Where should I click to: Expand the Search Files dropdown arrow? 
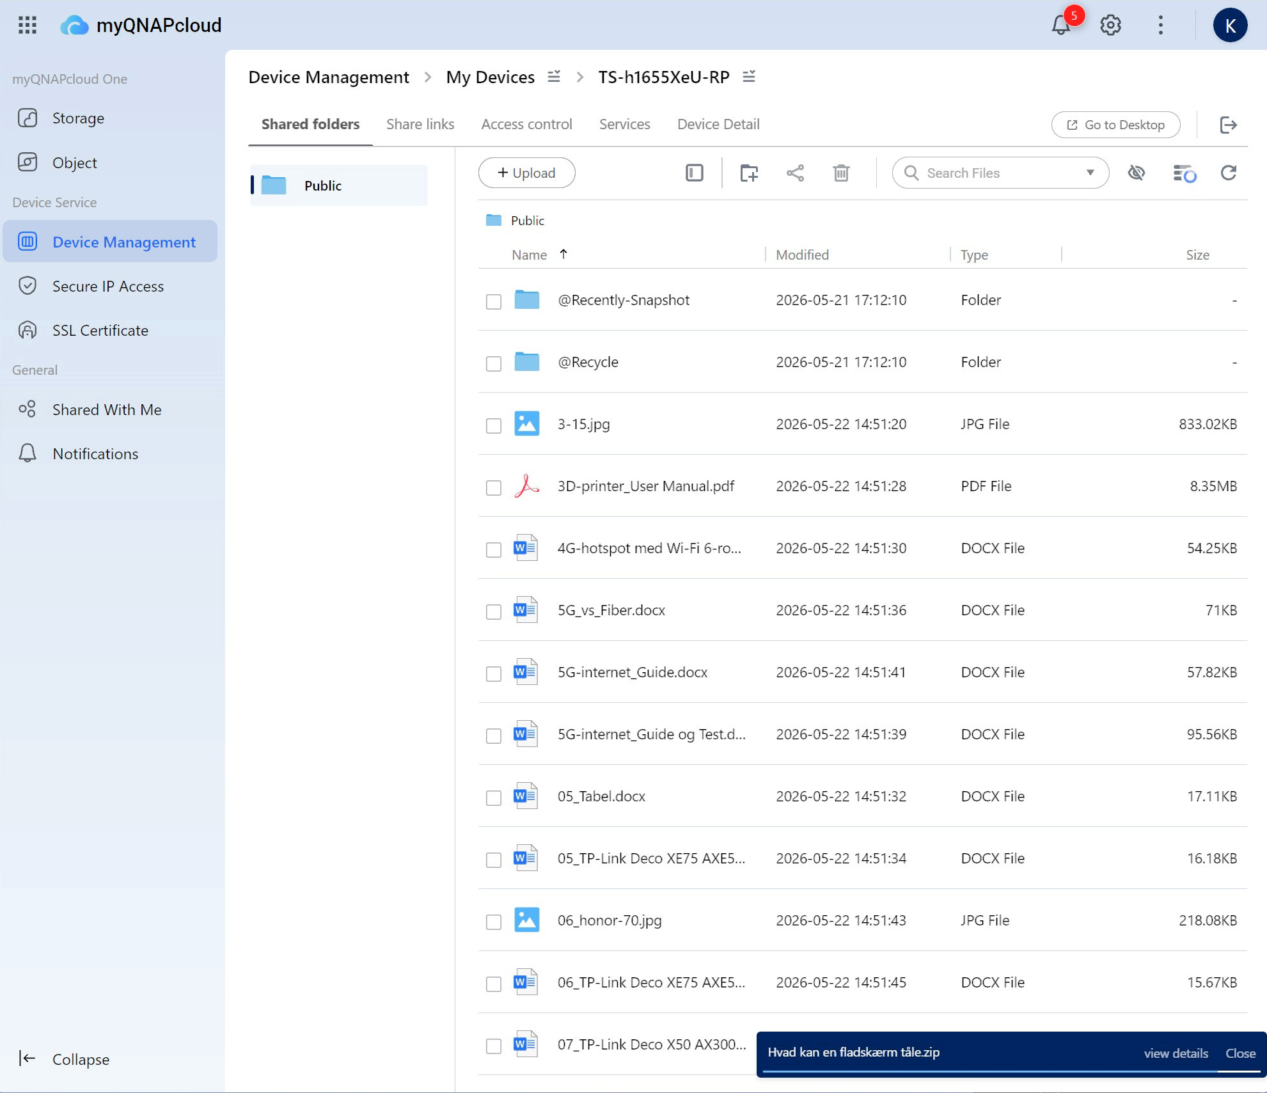(x=1090, y=173)
